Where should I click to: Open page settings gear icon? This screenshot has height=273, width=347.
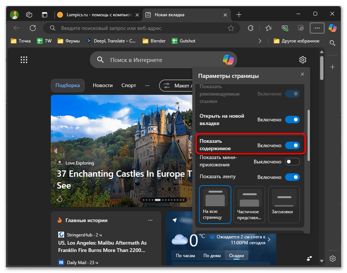303,60
